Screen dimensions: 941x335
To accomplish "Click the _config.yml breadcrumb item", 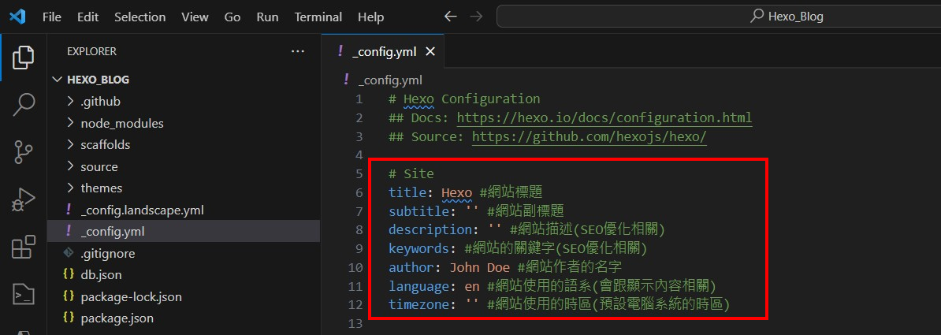I will pos(390,80).
